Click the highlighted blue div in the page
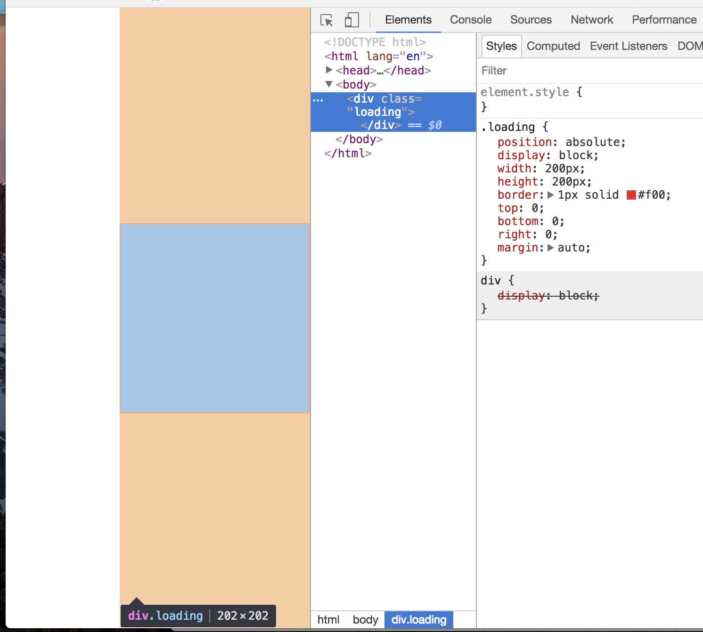 [215, 318]
